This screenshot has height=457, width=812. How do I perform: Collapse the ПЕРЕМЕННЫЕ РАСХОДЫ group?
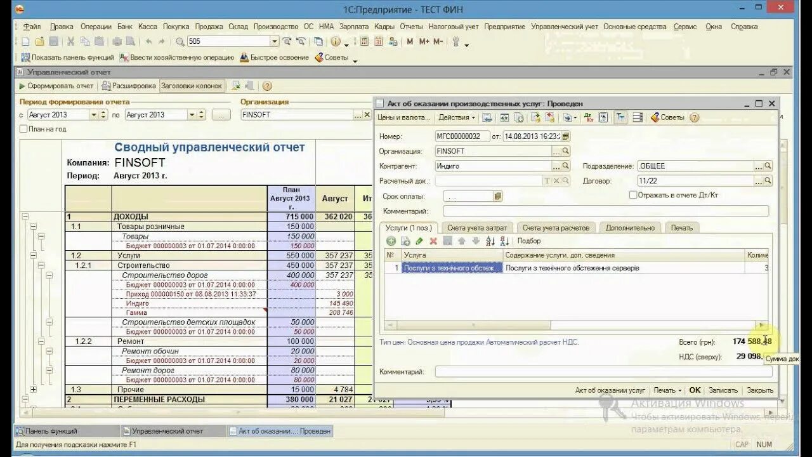click(25, 399)
